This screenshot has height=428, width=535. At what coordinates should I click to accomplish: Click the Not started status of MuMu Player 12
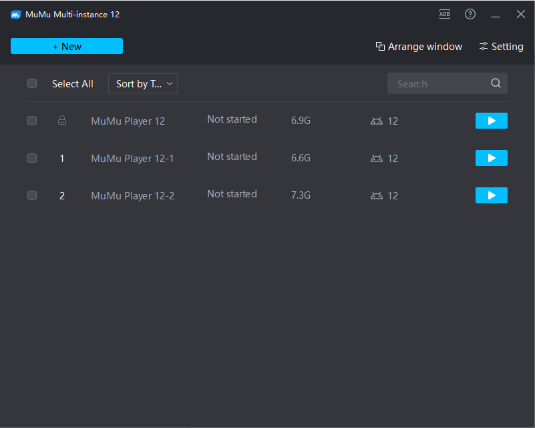coord(232,119)
